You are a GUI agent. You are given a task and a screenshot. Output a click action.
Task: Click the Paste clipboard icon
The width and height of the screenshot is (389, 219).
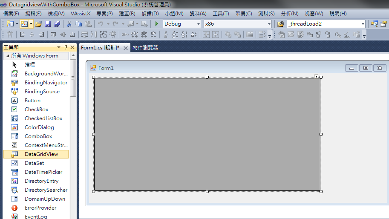point(88,24)
